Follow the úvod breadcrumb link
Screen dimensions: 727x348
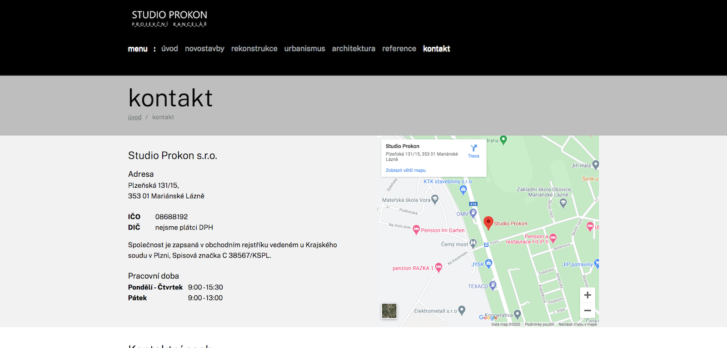coord(134,117)
